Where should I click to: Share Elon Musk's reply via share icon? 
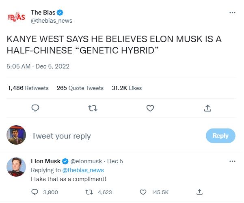pyautogui.click(x=199, y=192)
